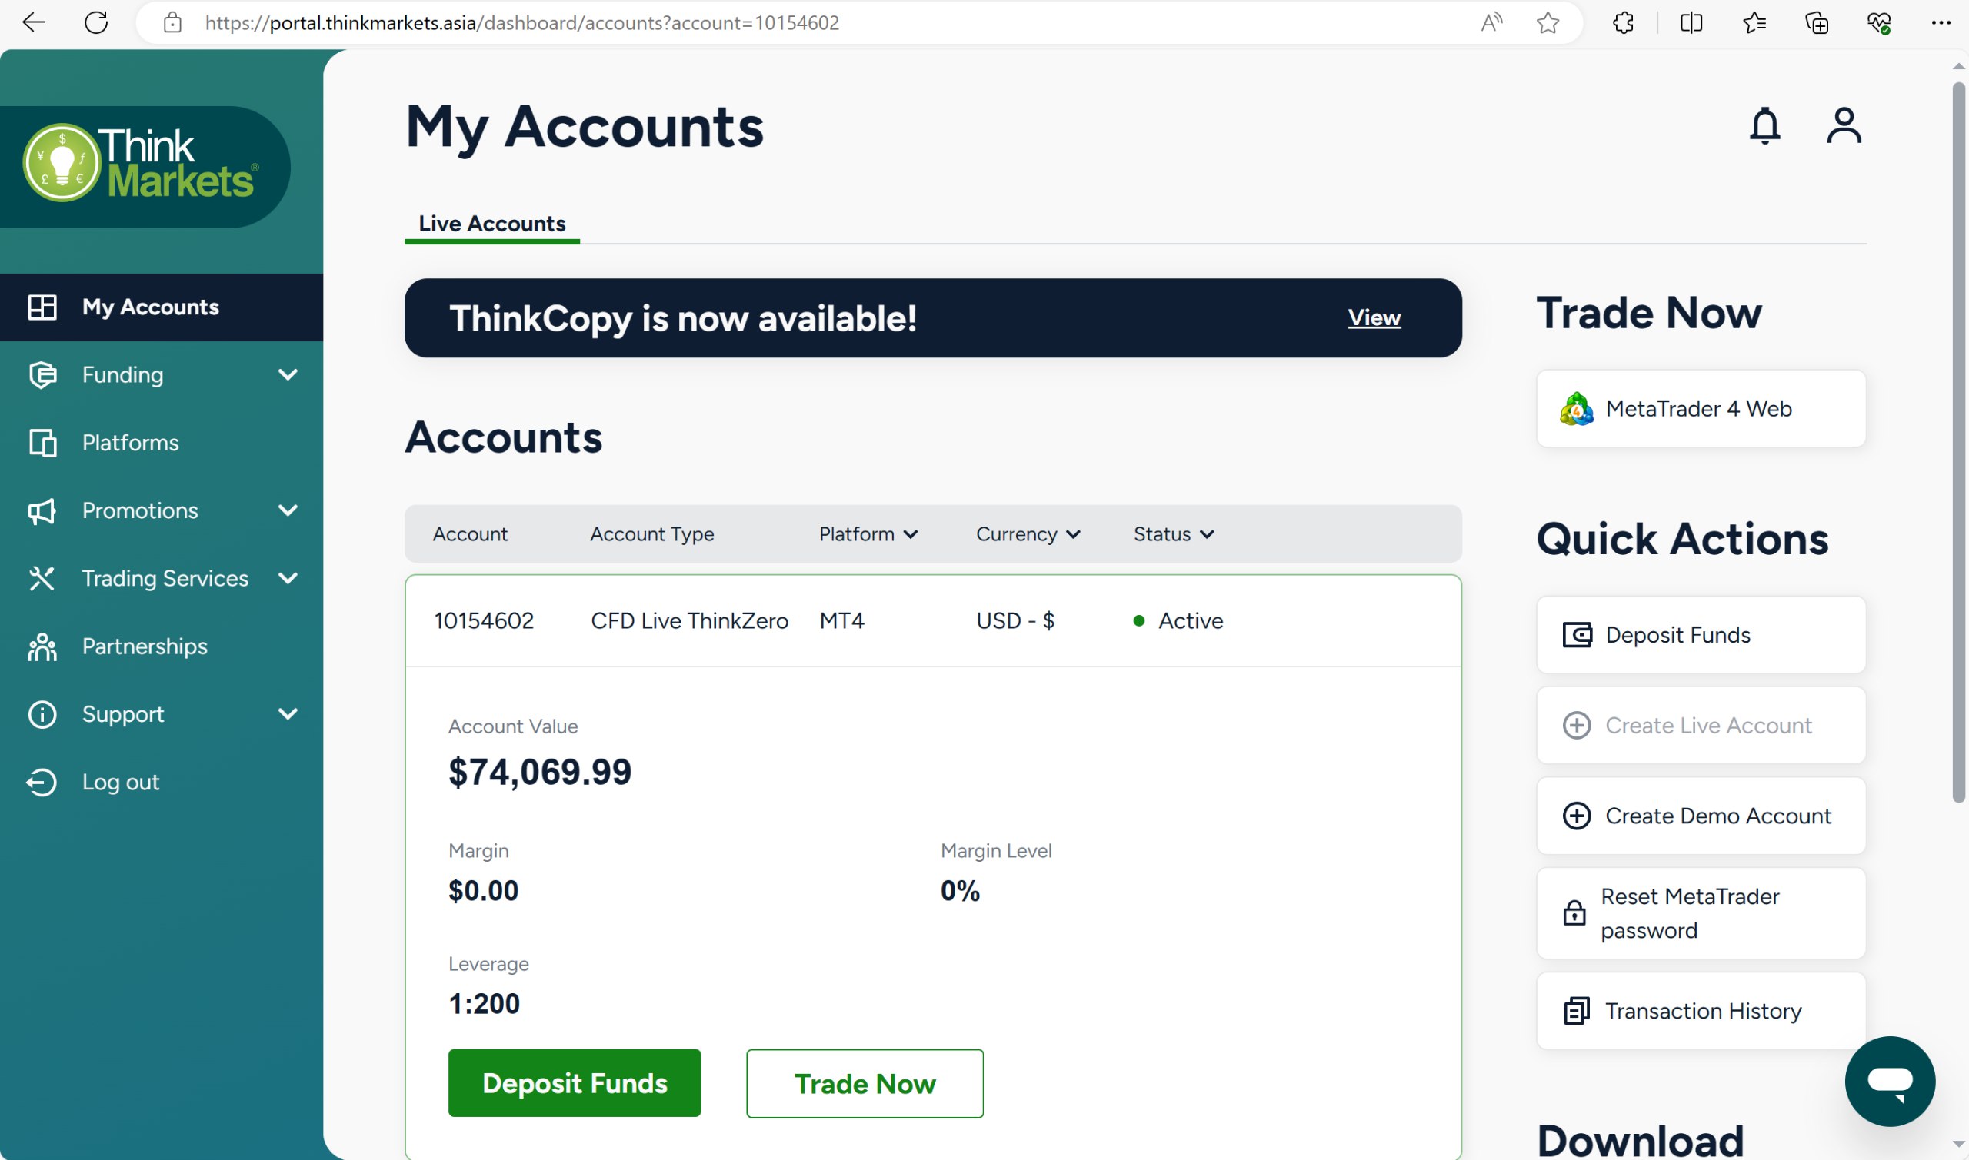Refresh the page with the reload icon
Viewport: 1969px width, 1160px height.
pyautogui.click(x=96, y=22)
